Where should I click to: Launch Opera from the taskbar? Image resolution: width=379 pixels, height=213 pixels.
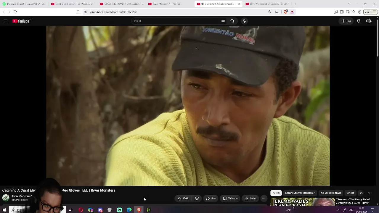click(81, 210)
